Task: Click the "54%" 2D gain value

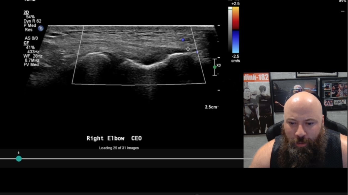Action: [x=30, y=17]
